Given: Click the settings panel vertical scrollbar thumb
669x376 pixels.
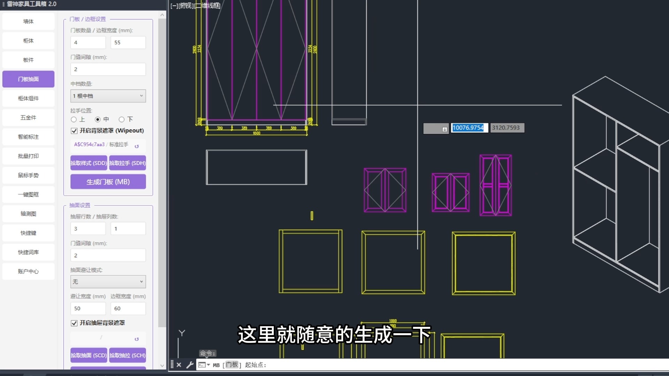Looking at the screenshot, I should point(162,173).
